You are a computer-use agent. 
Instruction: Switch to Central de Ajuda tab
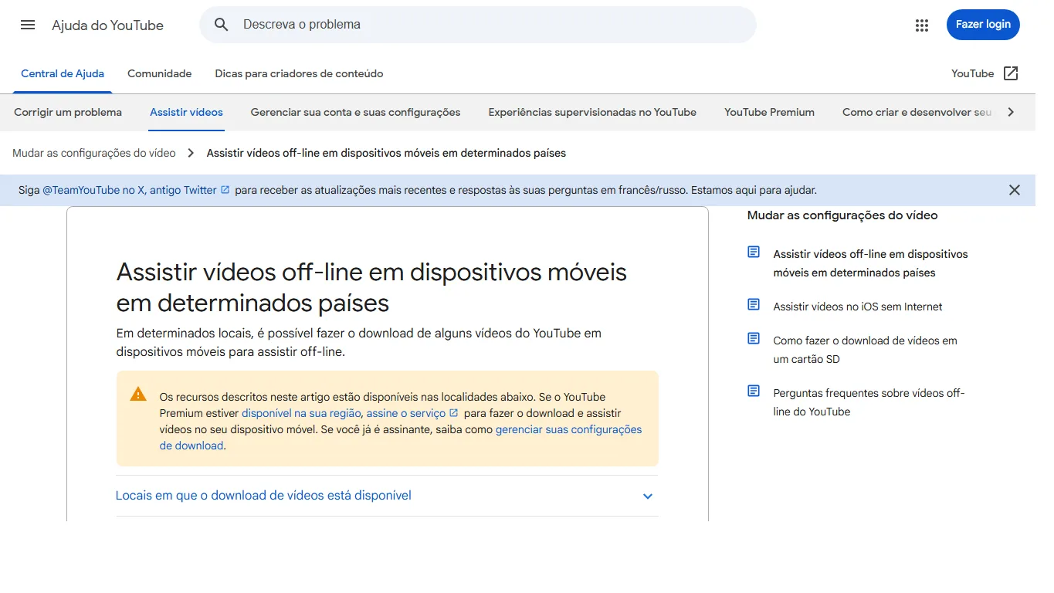[x=63, y=73]
